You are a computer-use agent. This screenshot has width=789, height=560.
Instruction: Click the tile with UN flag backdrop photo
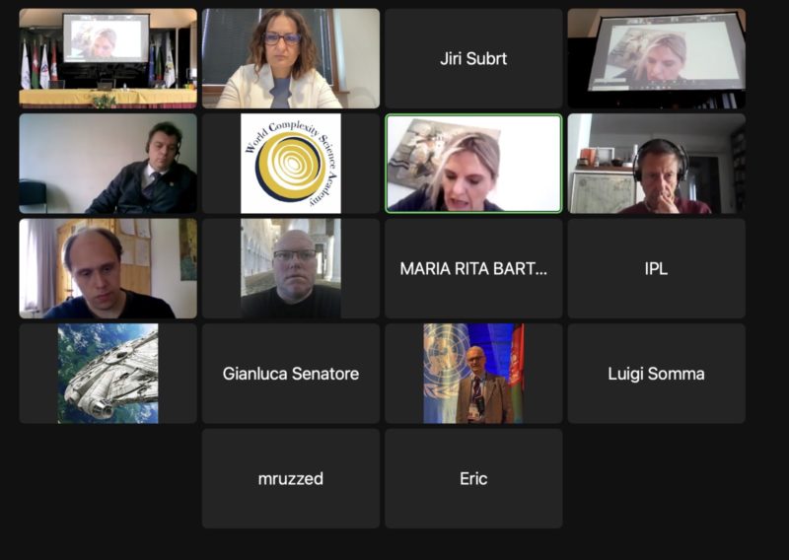pos(473,374)
